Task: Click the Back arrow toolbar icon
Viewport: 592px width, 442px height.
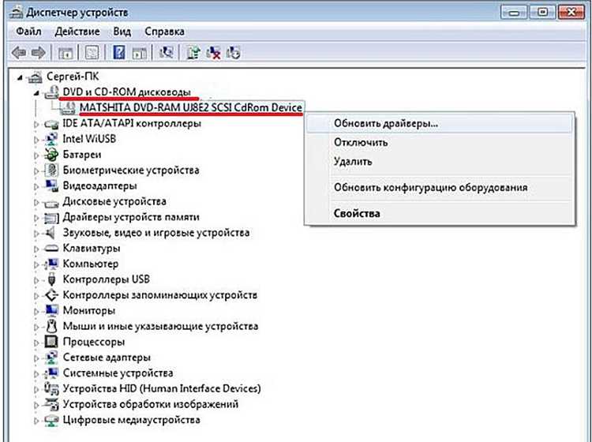Action: pos(18,52)
